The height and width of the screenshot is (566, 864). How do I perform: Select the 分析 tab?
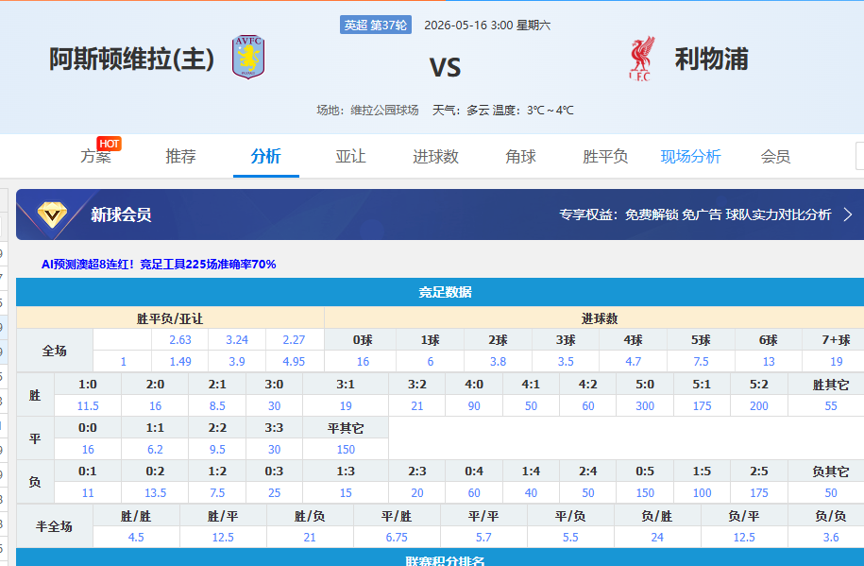click(x=265, y=157)
